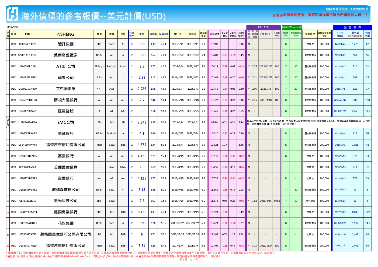Click the reference price 102.82 in 渣打集團 row
Screen dimensions: 378x267
tap(214, 44)
